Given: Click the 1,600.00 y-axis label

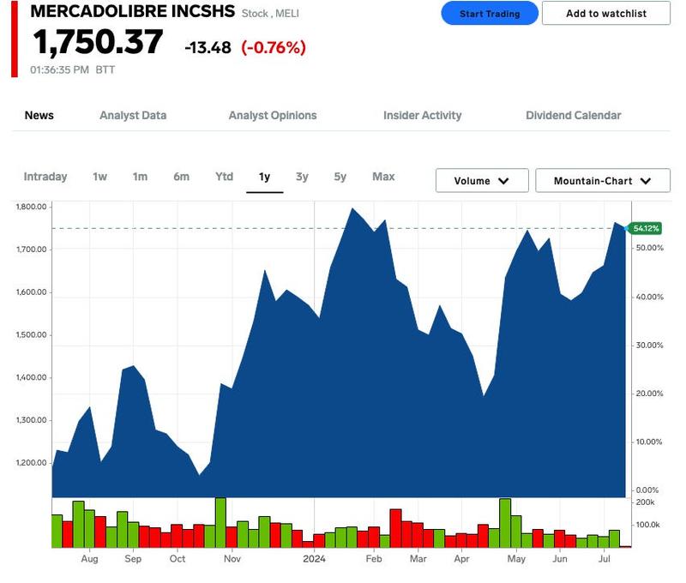Looking at the screenshot, I should (31, 292).
